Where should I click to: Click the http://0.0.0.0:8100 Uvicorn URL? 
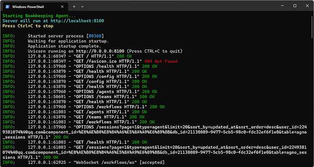coord(100,51)
